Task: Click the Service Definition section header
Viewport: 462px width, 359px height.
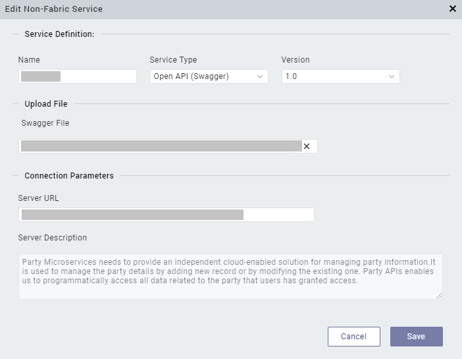Action: click(59, 34)
